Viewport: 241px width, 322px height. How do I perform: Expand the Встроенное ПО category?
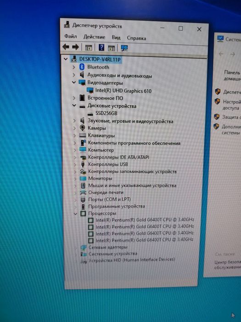74,98
